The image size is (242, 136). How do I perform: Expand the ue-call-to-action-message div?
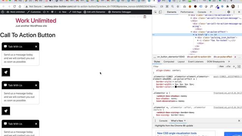191,18
